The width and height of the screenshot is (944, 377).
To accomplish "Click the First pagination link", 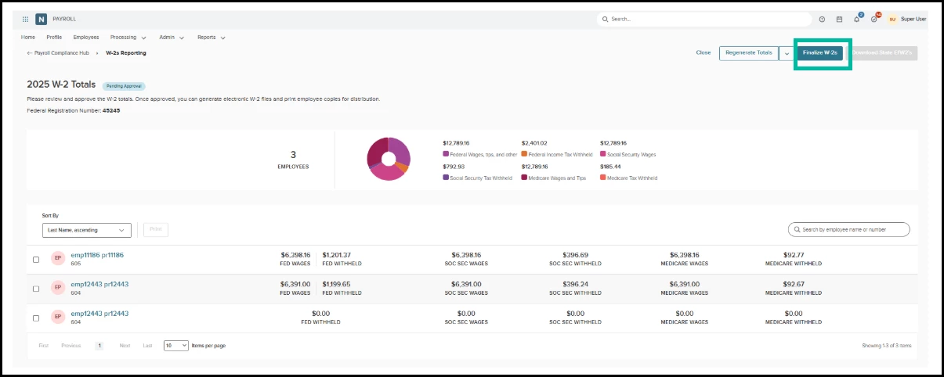I will pos(44,345).
